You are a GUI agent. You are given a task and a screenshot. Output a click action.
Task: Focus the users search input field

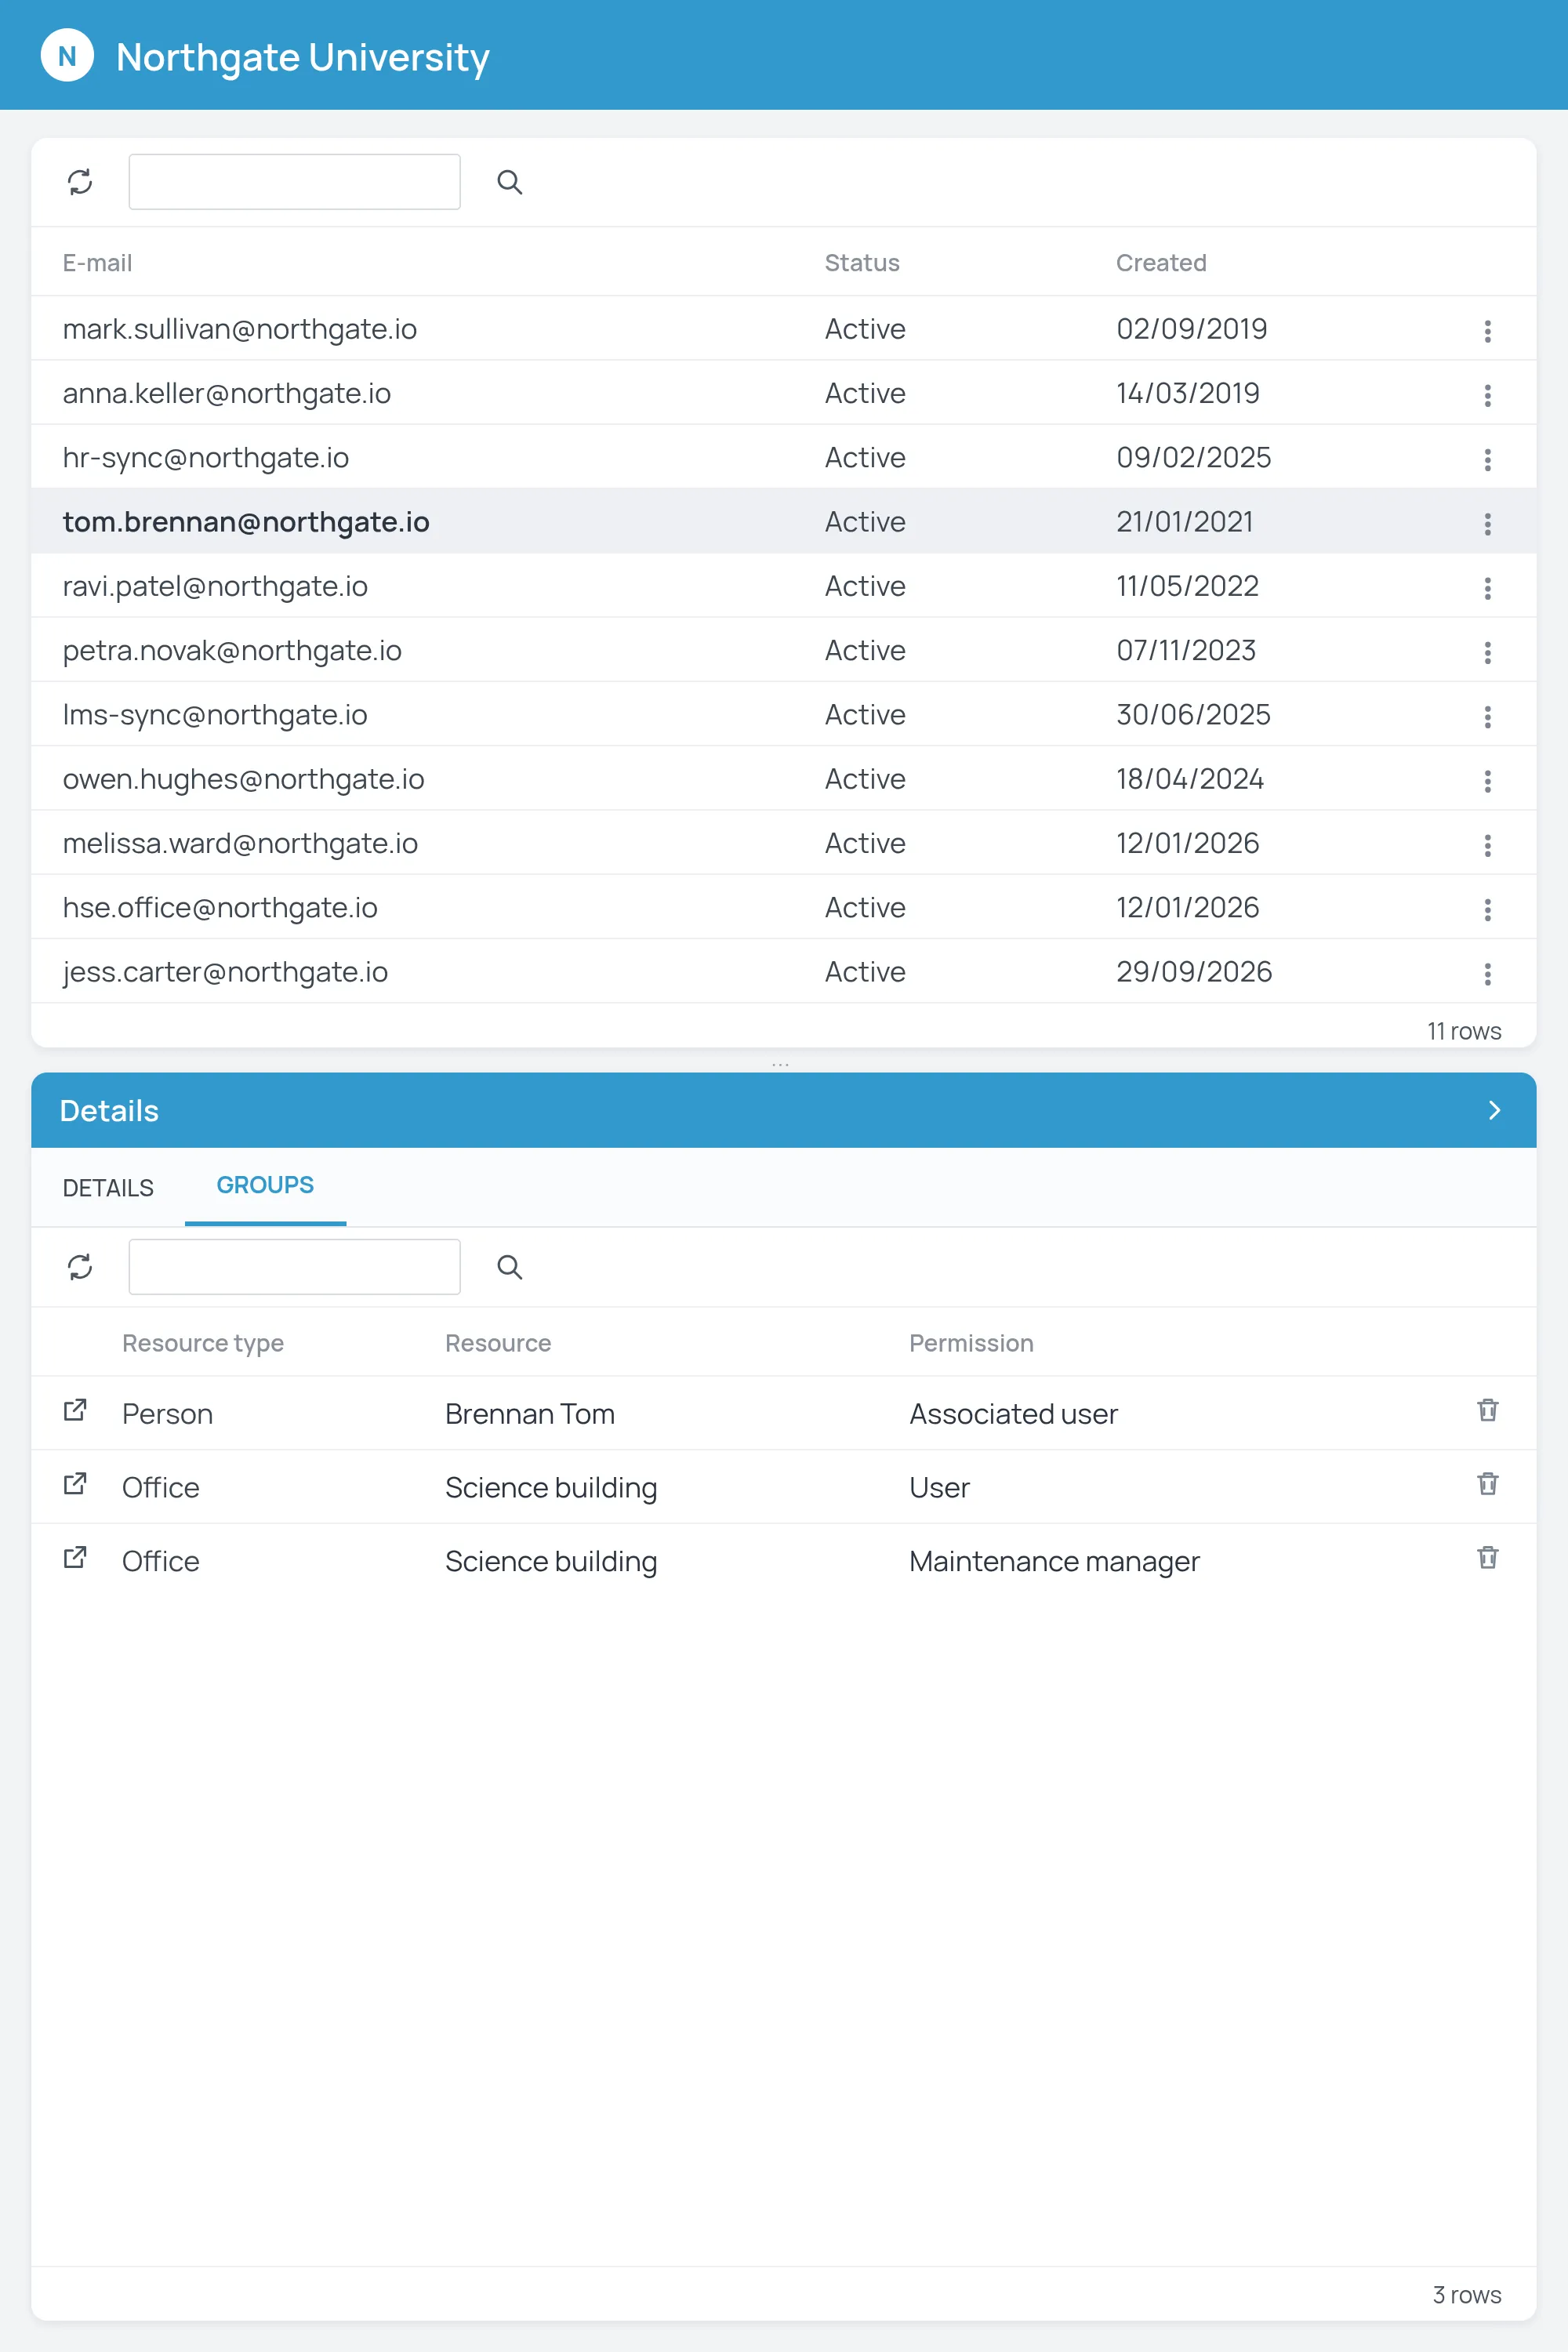point(294,182)
